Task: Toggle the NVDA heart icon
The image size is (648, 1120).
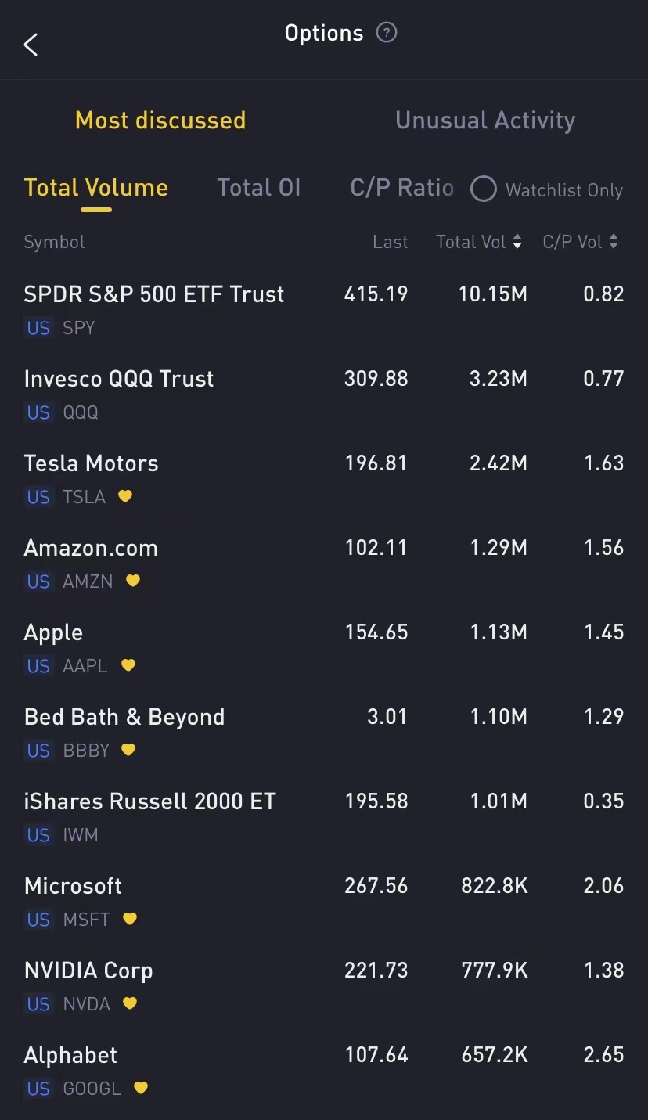Action: coord(130,1003)
